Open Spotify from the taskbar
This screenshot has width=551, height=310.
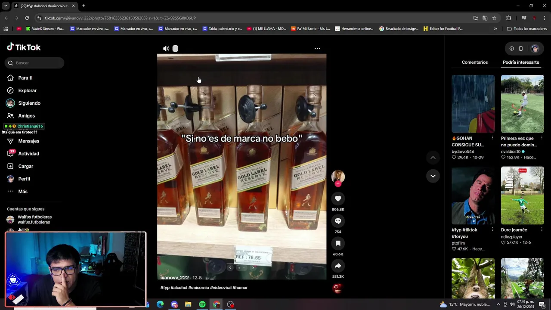(202, 304)
